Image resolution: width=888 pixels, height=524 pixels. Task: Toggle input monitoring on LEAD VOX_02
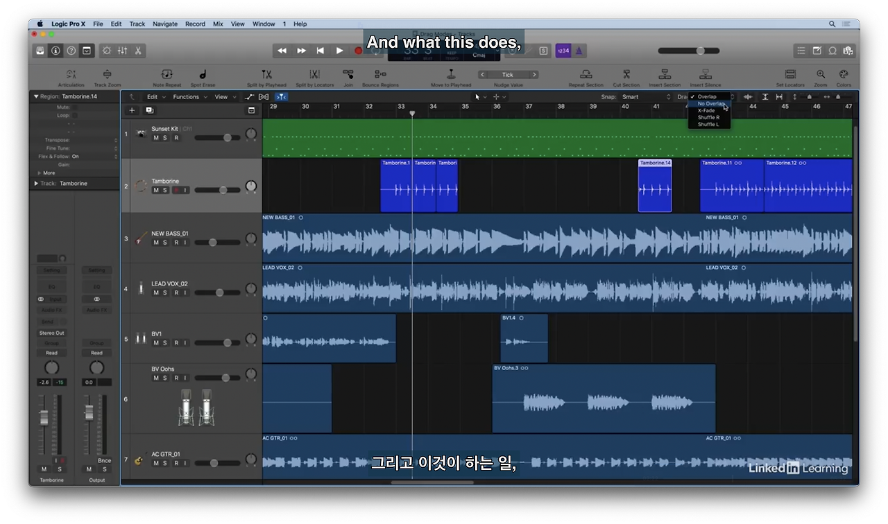tap(185, 292)
